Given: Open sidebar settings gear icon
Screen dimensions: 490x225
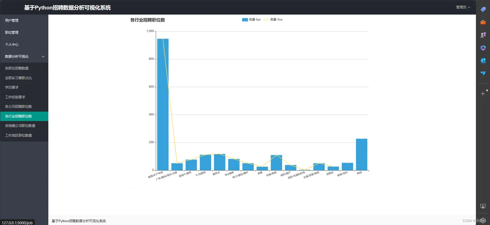Looking at the screenshot, I should pos(483,220).
